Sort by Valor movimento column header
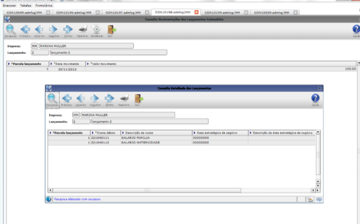 pos(221,64)
